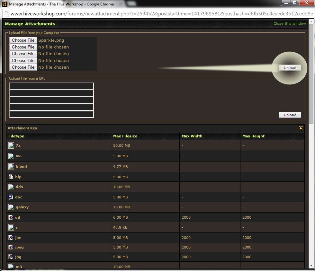315x271 pixels.
Task: Choose File for the last upload slot
Action: tap(23, 67)
